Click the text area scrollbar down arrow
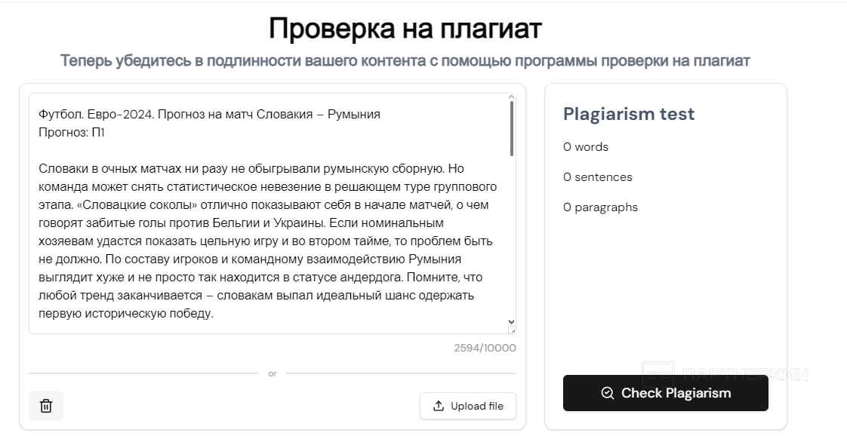 pos(512,321)
